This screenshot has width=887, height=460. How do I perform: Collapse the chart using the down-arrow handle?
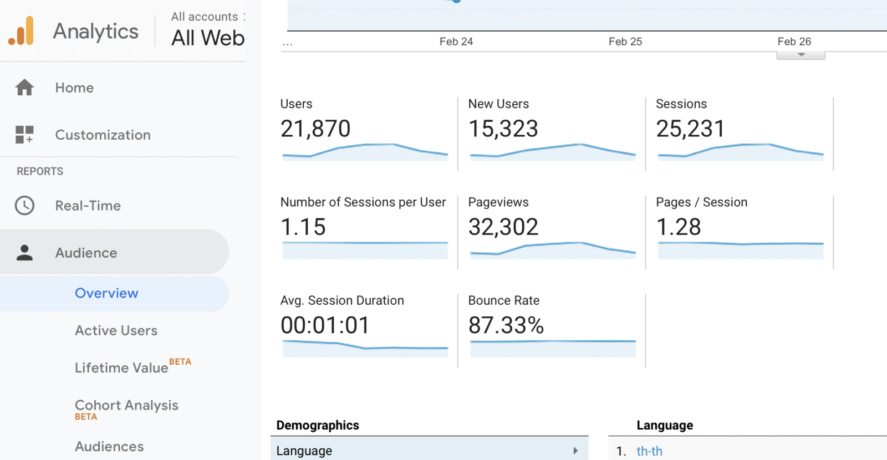801,55
